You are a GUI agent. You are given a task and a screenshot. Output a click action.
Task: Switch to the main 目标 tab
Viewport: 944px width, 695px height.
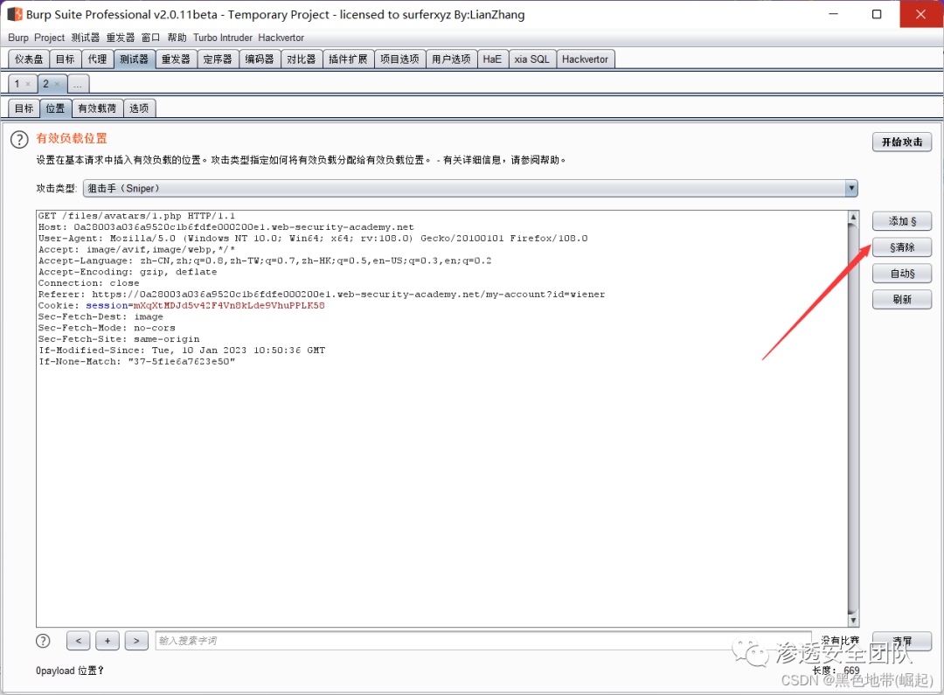tap(65, 59)
